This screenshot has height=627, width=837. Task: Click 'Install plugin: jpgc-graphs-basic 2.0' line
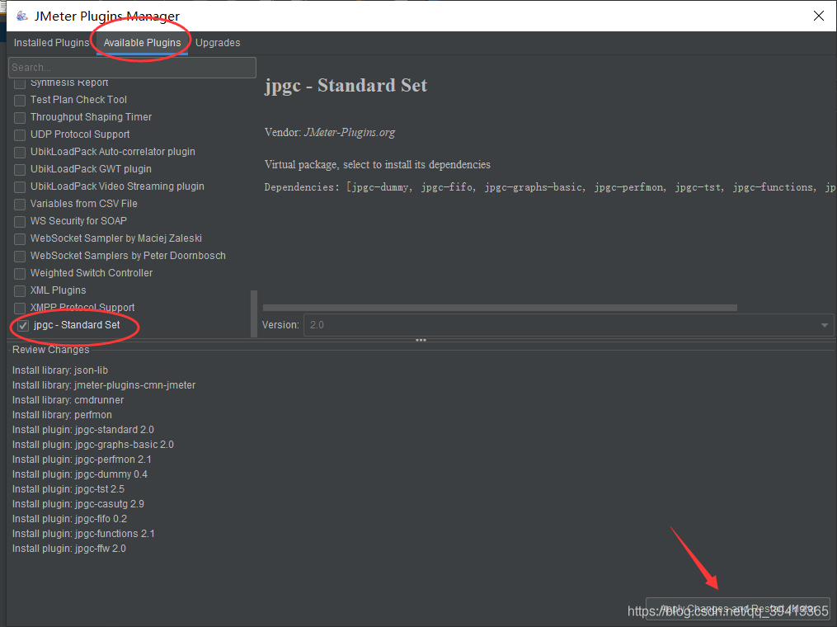point(93,445)
